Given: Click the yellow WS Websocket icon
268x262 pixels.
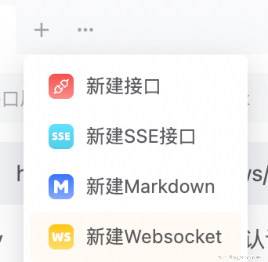Looking at the screenshot, I should pyautogui.click(x=61, y=237).
